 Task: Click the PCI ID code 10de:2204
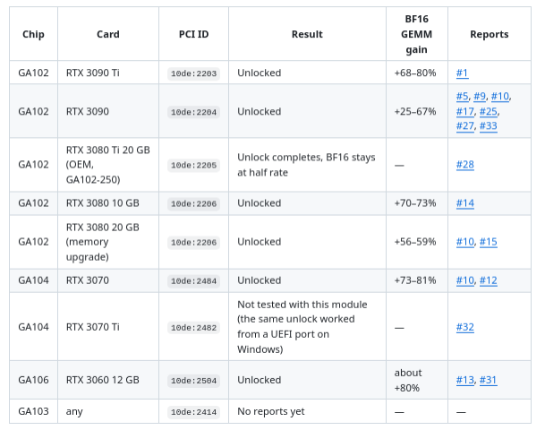click(193, 112)
